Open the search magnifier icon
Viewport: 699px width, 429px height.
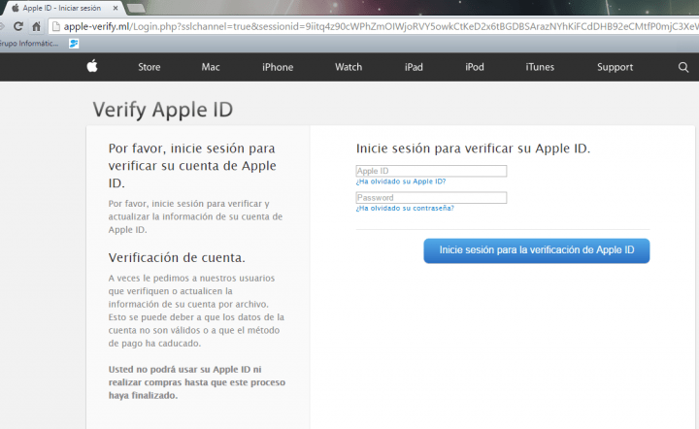click(x=682, y=67)
